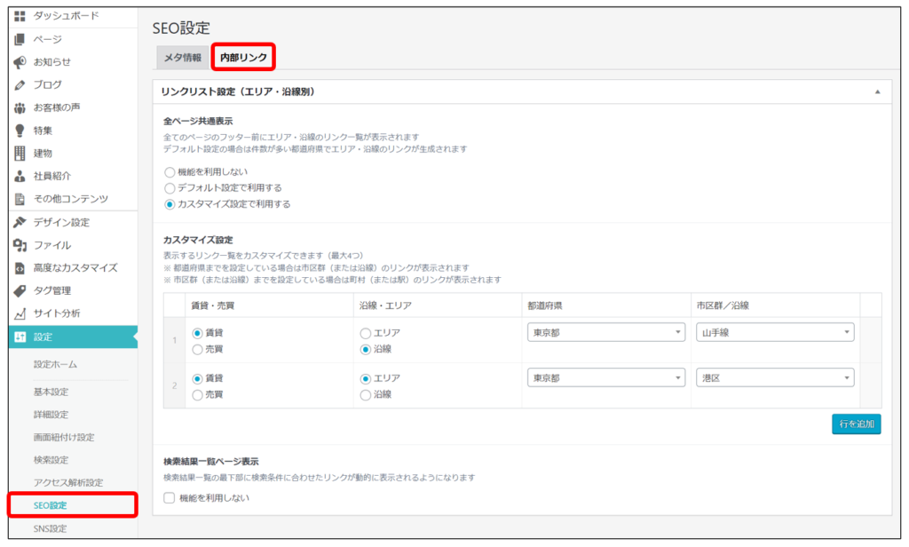The image size is (909, 547).
Task: Click the Dashboard grid icon in sidebar
Action: coord(20,16)
